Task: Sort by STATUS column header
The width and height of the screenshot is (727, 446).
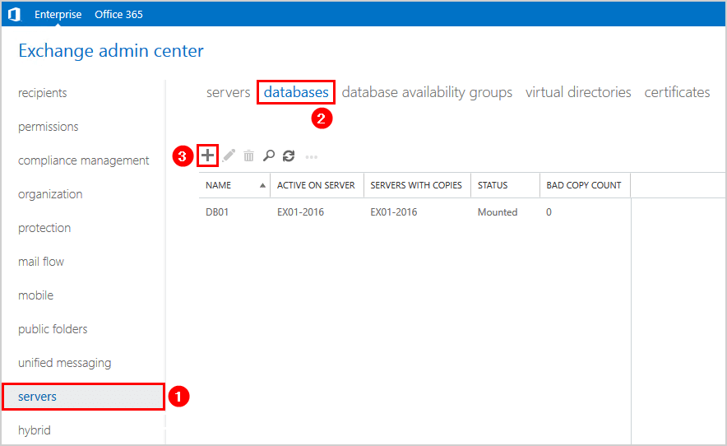Action: [x=493, y=185]
